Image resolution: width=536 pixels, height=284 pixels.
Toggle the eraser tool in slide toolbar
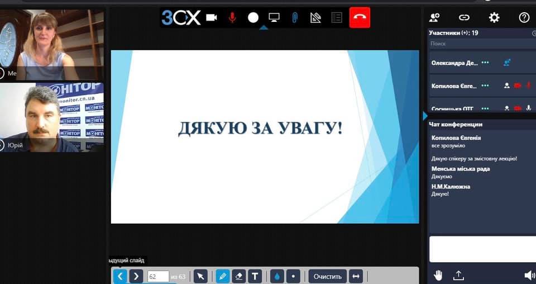[x=238, y=276]
